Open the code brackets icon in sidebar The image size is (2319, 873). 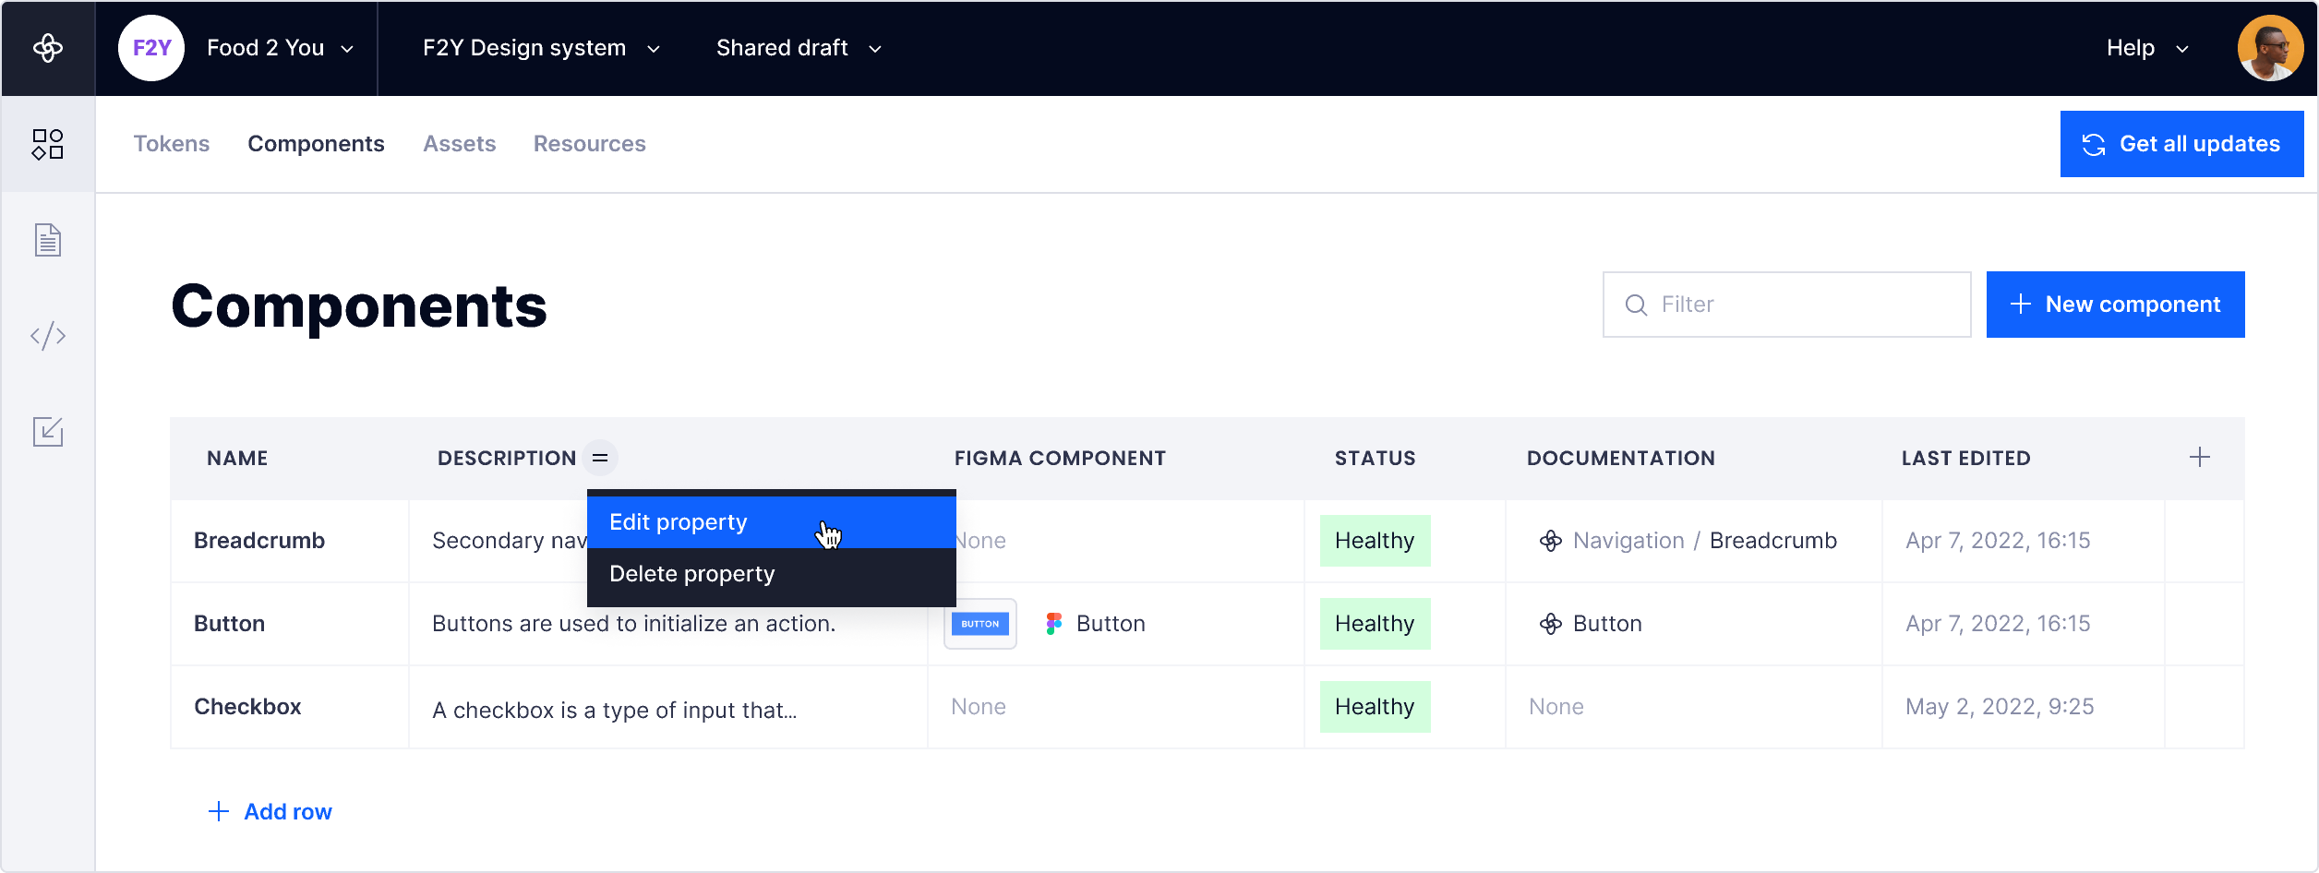point(48,336)
